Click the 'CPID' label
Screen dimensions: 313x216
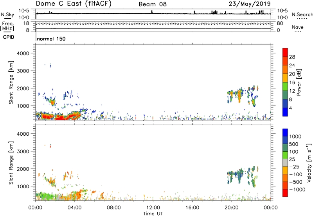9,37
